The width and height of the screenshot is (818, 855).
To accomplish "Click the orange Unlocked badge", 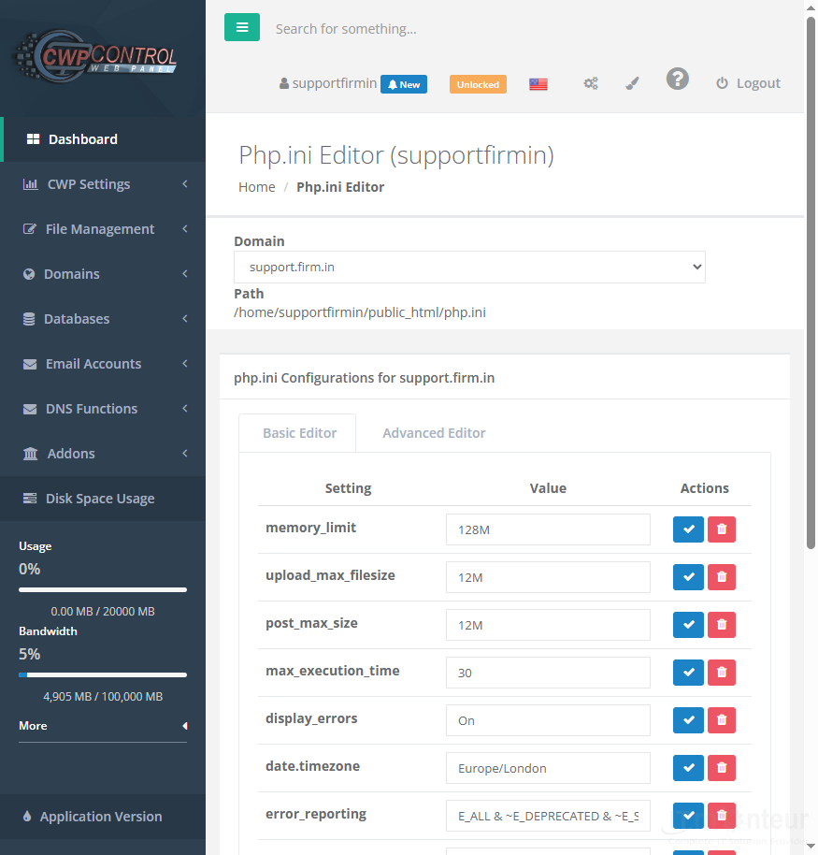I will [478, 84].
